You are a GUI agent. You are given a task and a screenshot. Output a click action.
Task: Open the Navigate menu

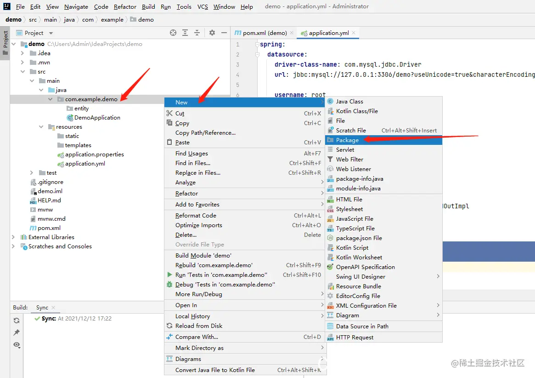pos(76,6)
